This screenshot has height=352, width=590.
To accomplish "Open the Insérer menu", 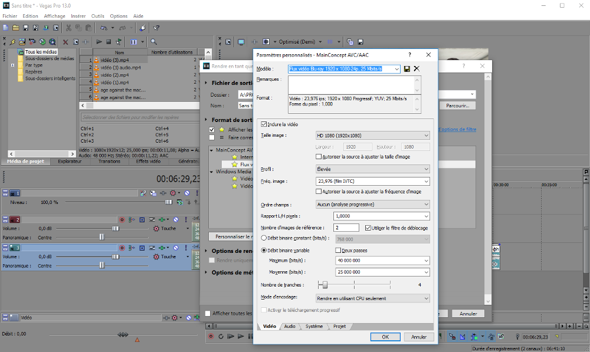I will click(x=78, y=16).
